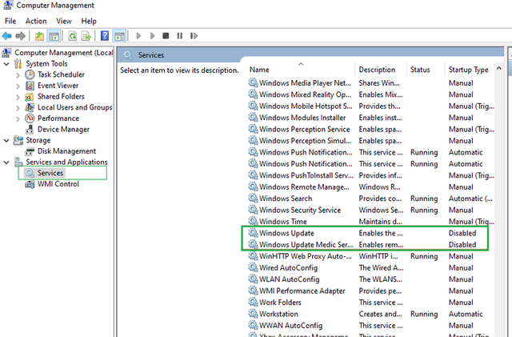Click gear icon of Windows Search service
The width and height of the screenshot is (512, 337).
(253, 198)
